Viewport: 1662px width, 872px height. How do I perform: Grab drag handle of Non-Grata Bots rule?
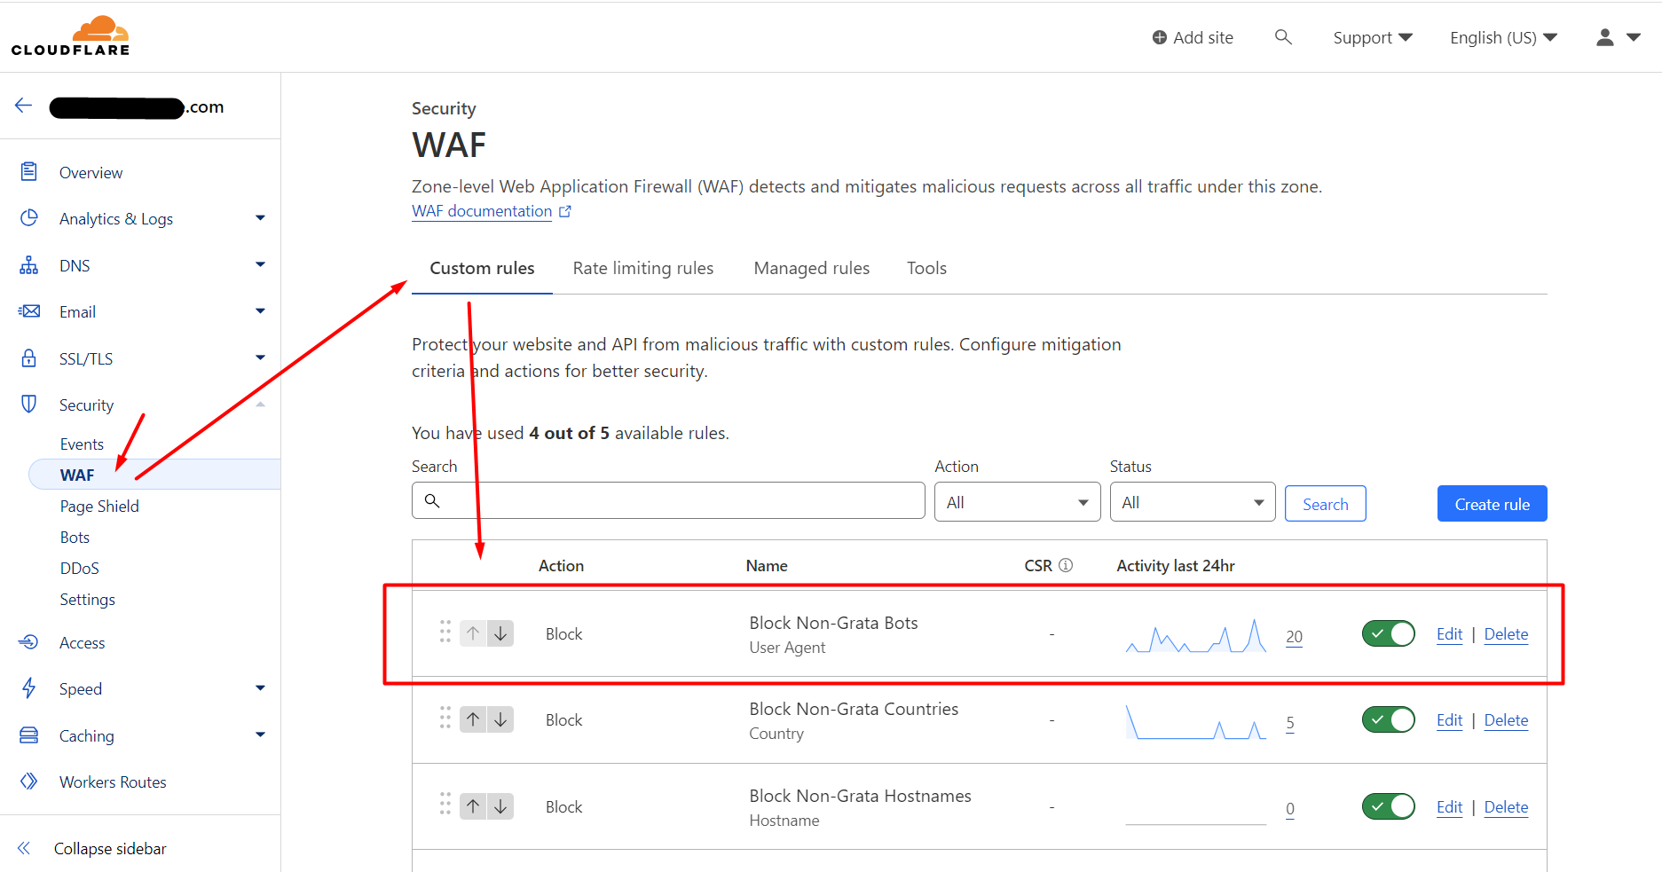445,632
